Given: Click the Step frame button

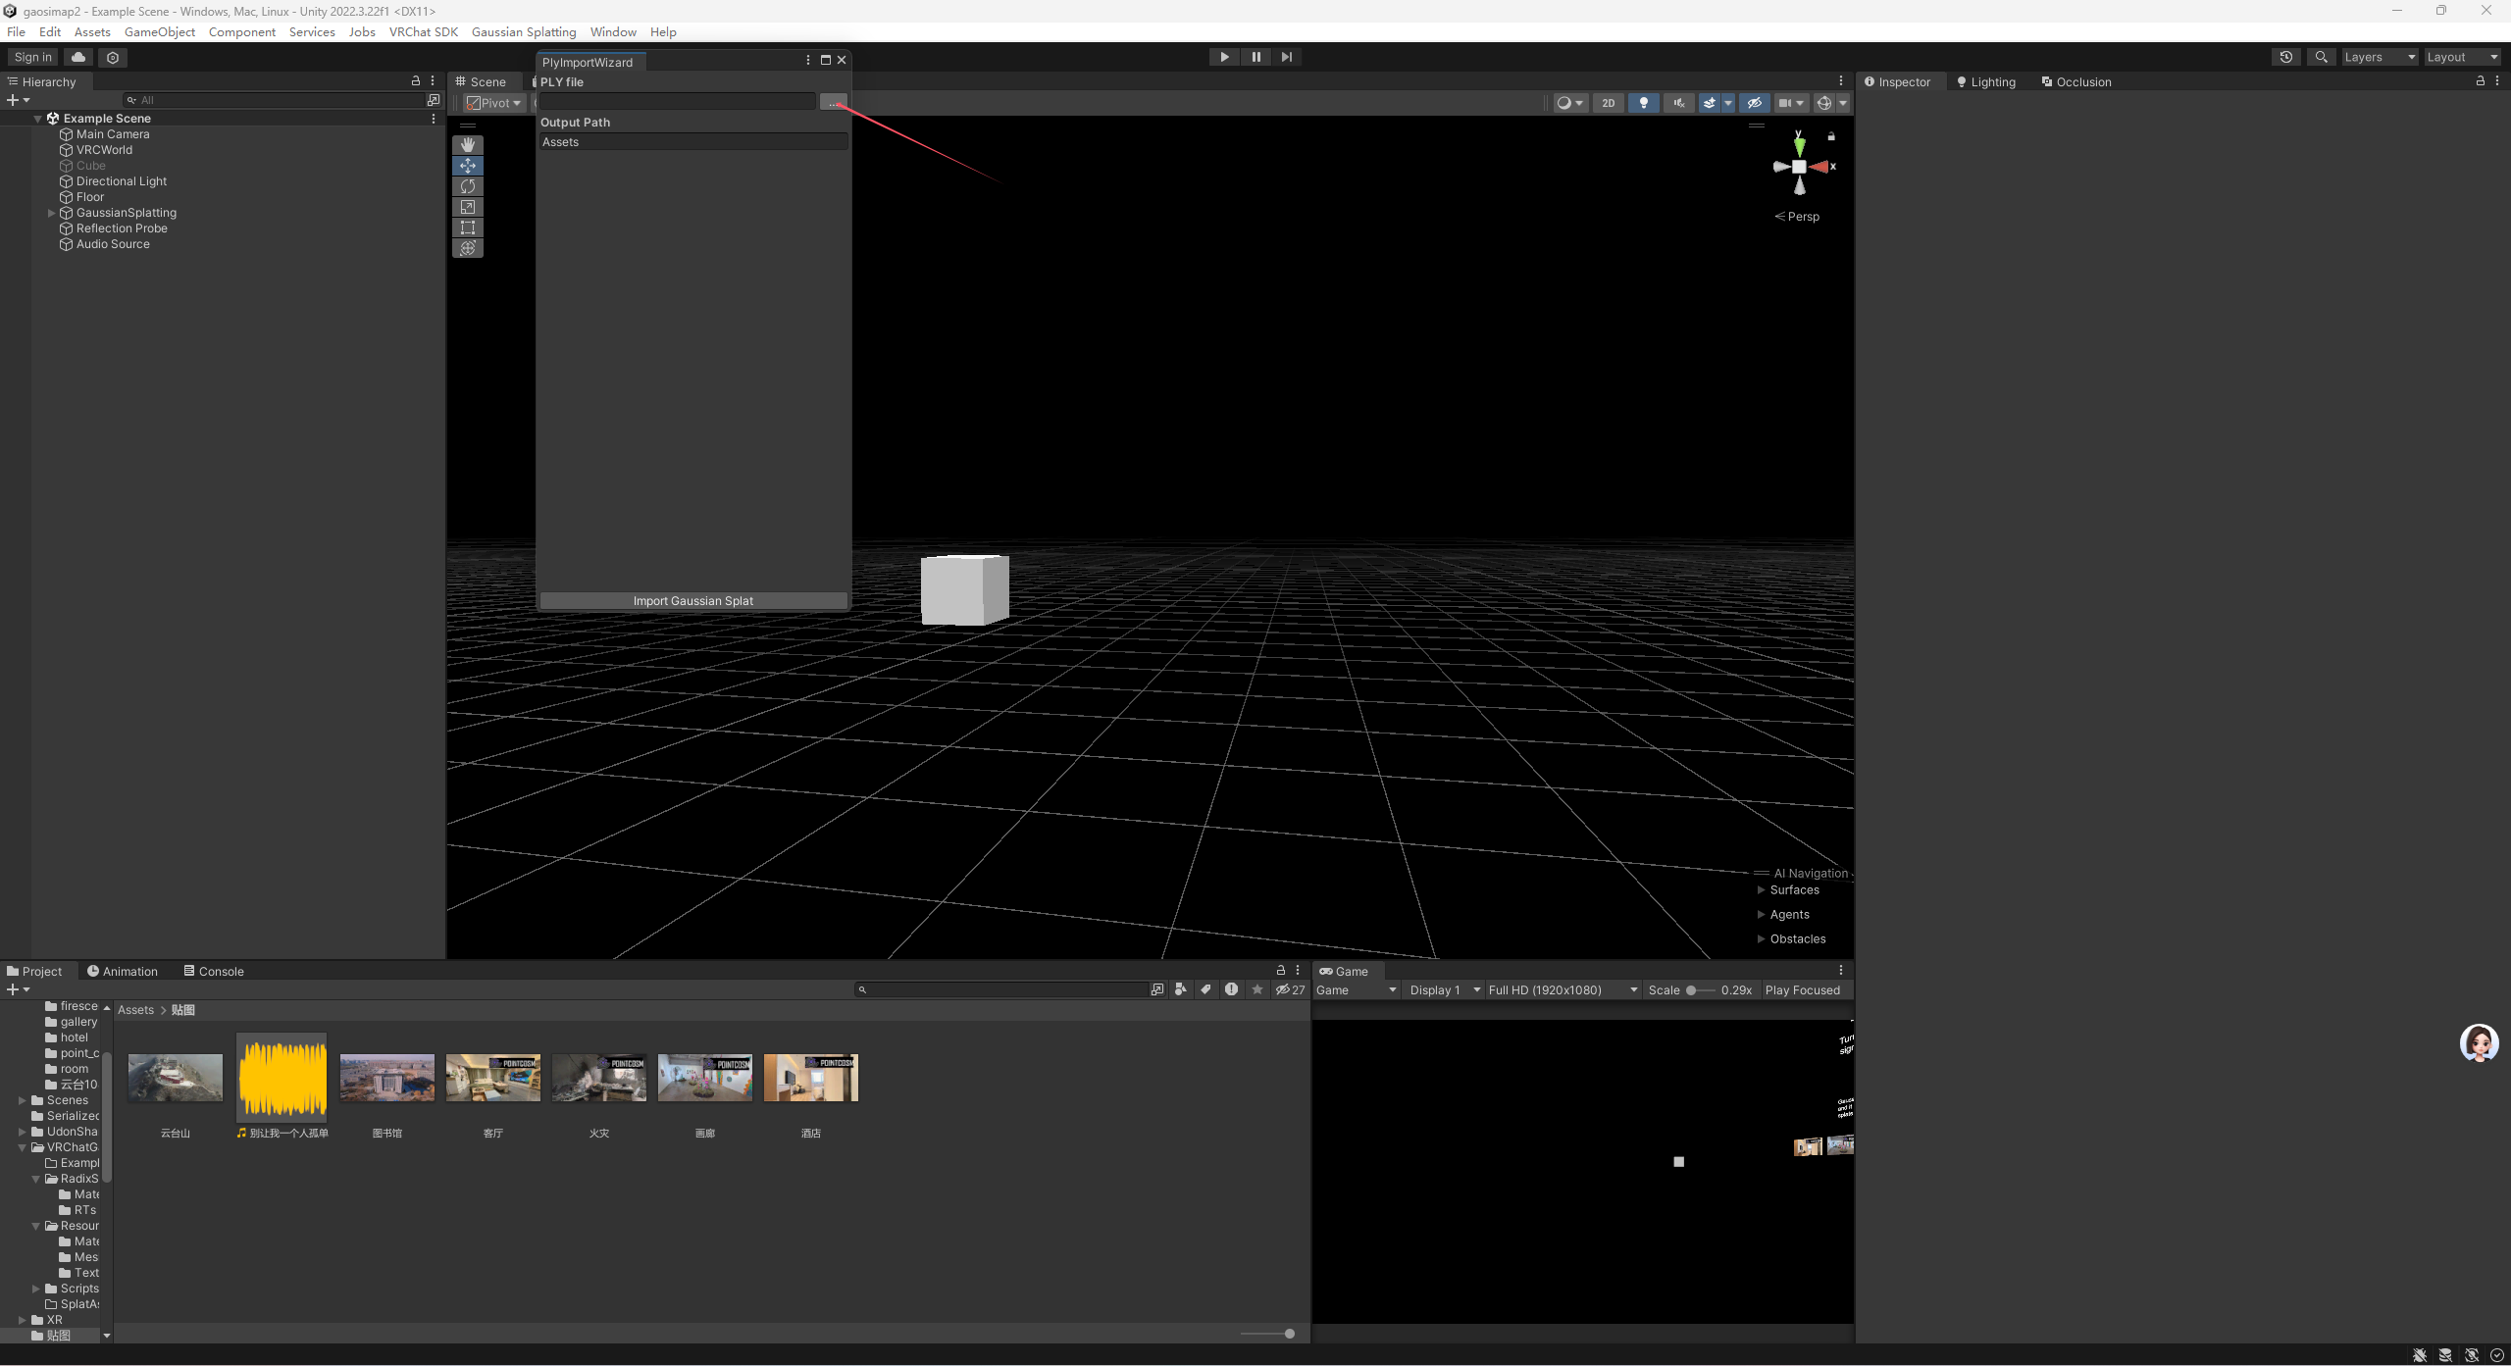Looking at the screenshot, I should pos(1287,57).
